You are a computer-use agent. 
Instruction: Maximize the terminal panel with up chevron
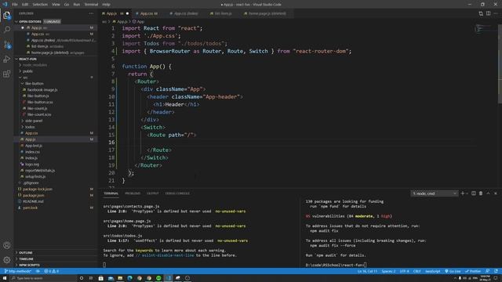(488, 193)
